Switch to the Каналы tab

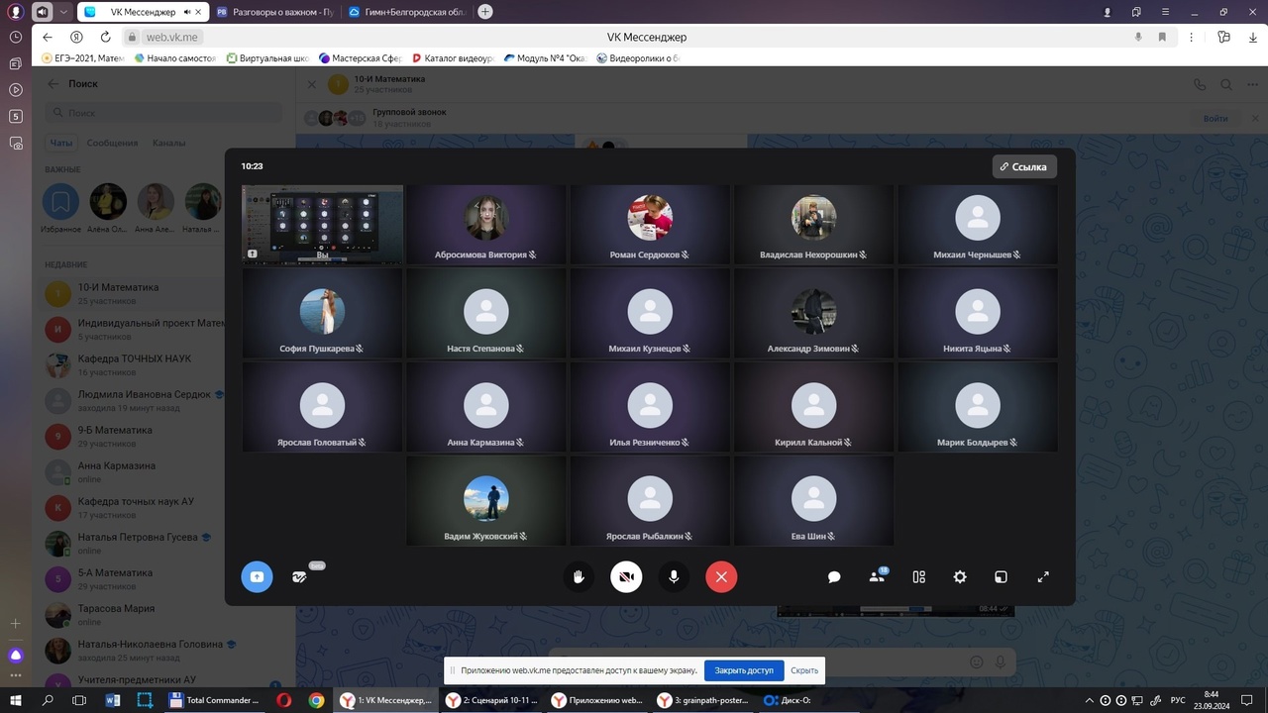[168, 143]
